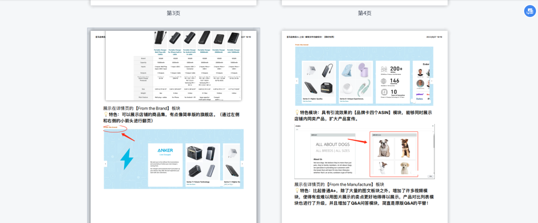
Task: Click the lightning bolt graphic in the brand banner
Action: [x=126, y=159]
